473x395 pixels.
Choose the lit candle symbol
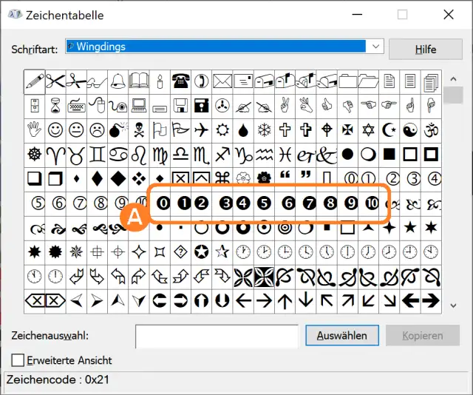pyautogui.click(x=160, y=81)
